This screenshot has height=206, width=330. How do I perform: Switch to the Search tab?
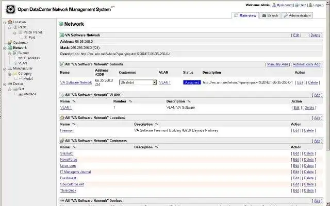[x=270, y=15]
